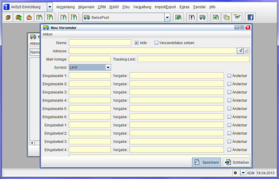This screenshot has height=179, width=279.
Task: Open the Symbol LKW dropdown
Action: click(108, 68)
